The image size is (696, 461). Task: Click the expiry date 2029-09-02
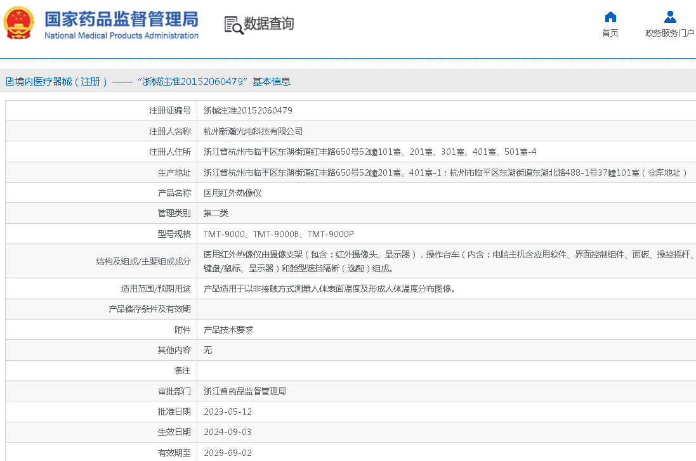click(228, 453)
